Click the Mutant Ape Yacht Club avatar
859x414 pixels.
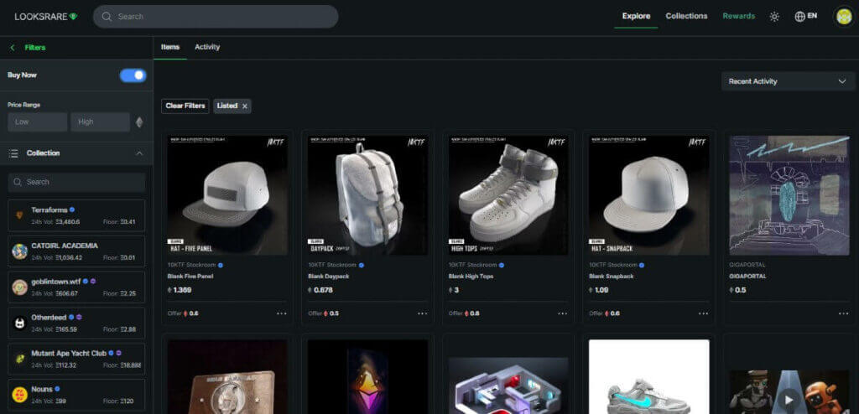[20, 359]
